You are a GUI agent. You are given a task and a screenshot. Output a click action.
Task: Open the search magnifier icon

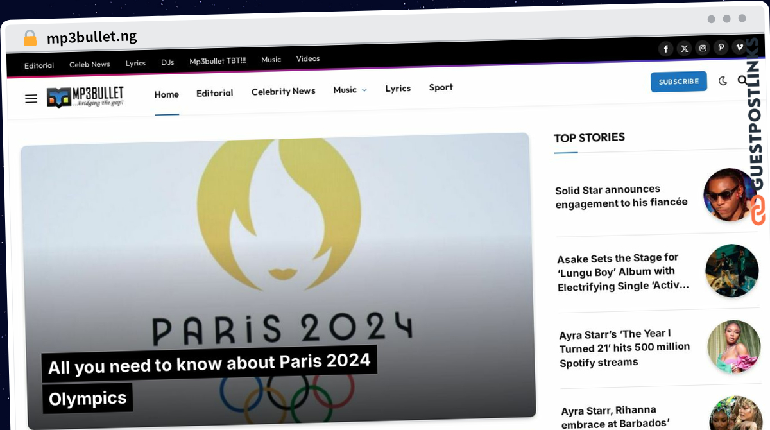coord(743,80)
